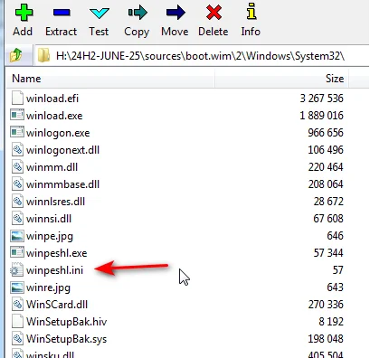The image size is (370, 358).
Task: Select WinSCard.dll entry
Action: 57,305
